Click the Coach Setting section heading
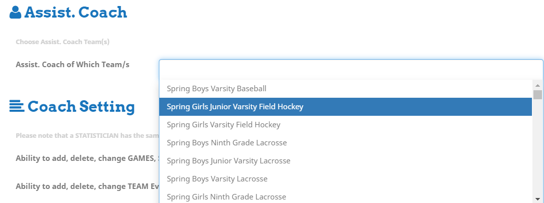The image size is (544, 203). (x=81, y=106)
